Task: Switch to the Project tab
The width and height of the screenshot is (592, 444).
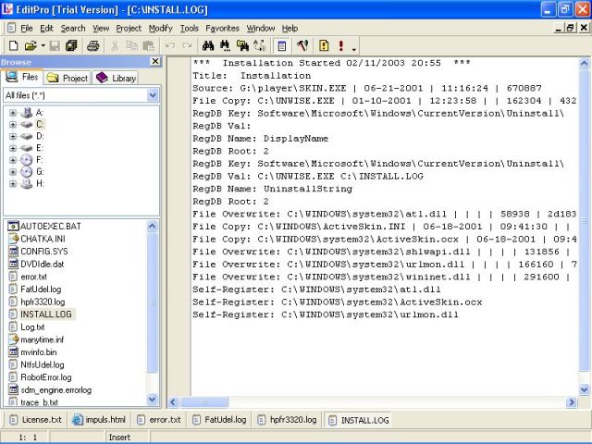Action: 68,78
